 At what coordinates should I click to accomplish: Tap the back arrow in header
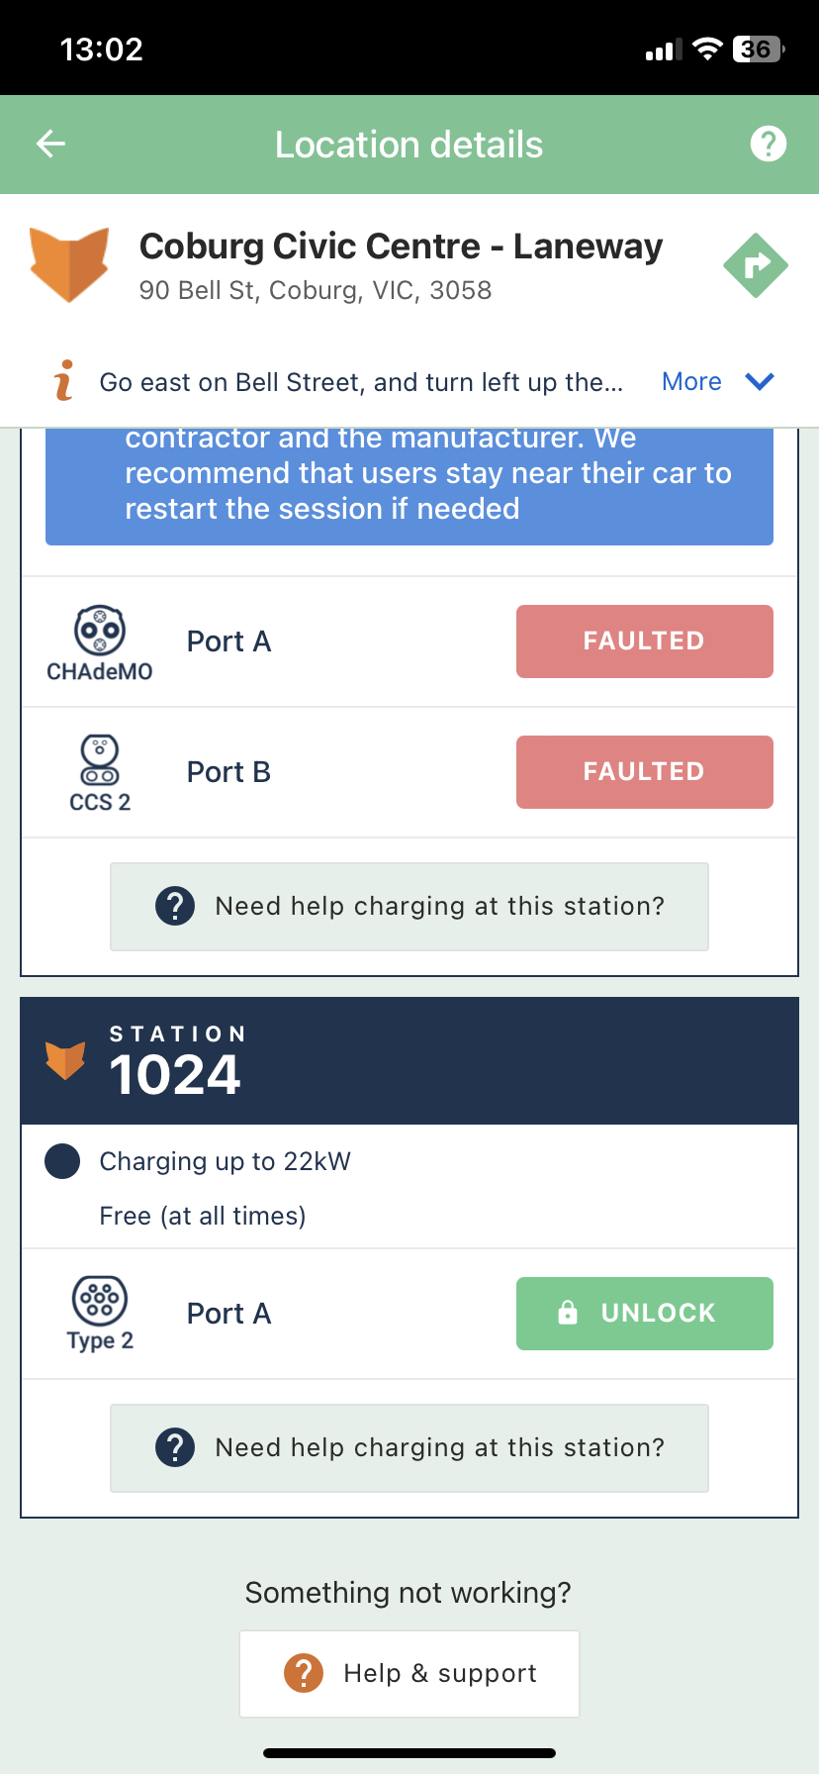[50, 145]
